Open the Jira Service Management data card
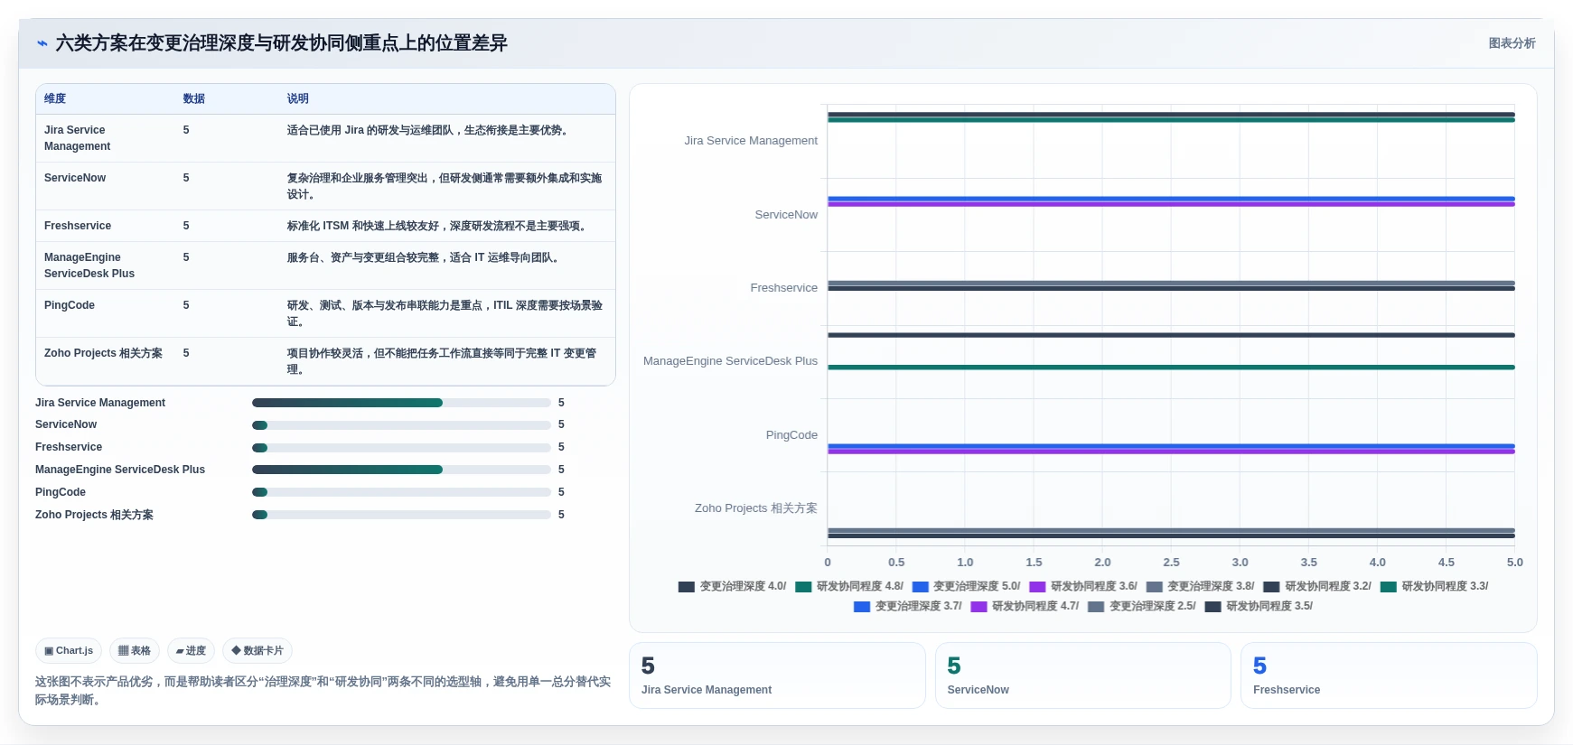 777,675
